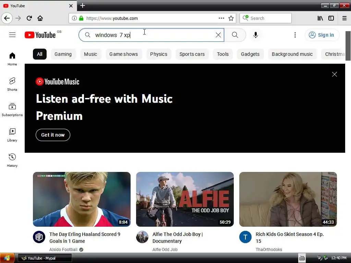Image resolution: width=351 pixels, height=263 pixels.
Task: Select the Gadgets filter chip
Action: [250, 54]
